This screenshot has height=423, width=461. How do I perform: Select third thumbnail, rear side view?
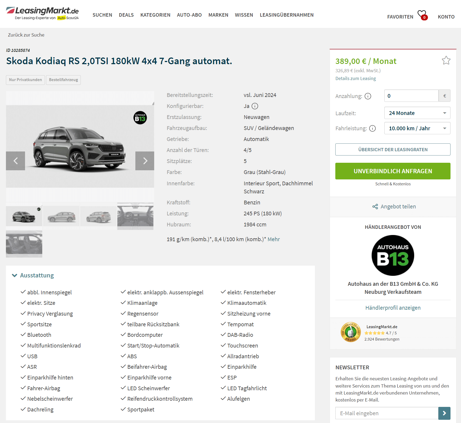click(98, 216)
